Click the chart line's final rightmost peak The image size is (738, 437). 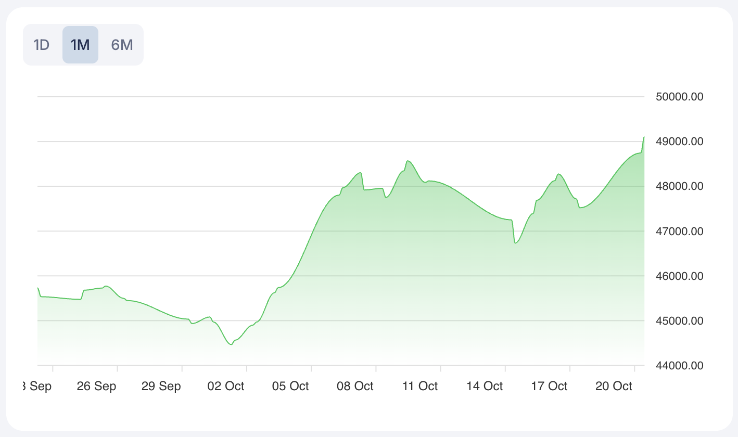(x=644, y=137)
